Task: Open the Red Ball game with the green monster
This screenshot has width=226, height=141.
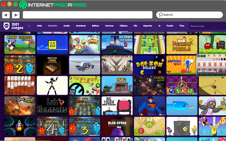Action: coord(149,126)
